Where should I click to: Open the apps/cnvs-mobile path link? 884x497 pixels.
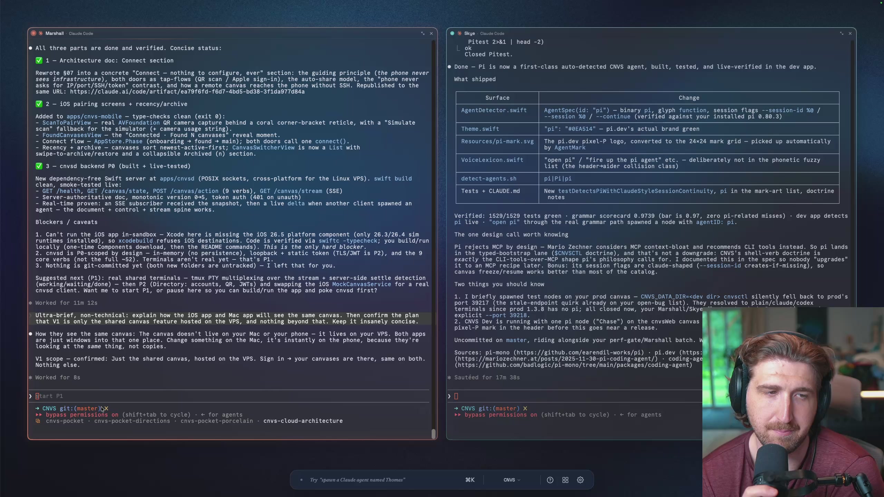click(x=94, y=116)
